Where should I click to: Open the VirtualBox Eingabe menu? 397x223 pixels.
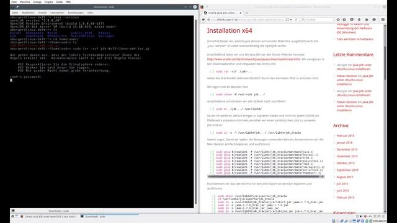click(48, 2)
